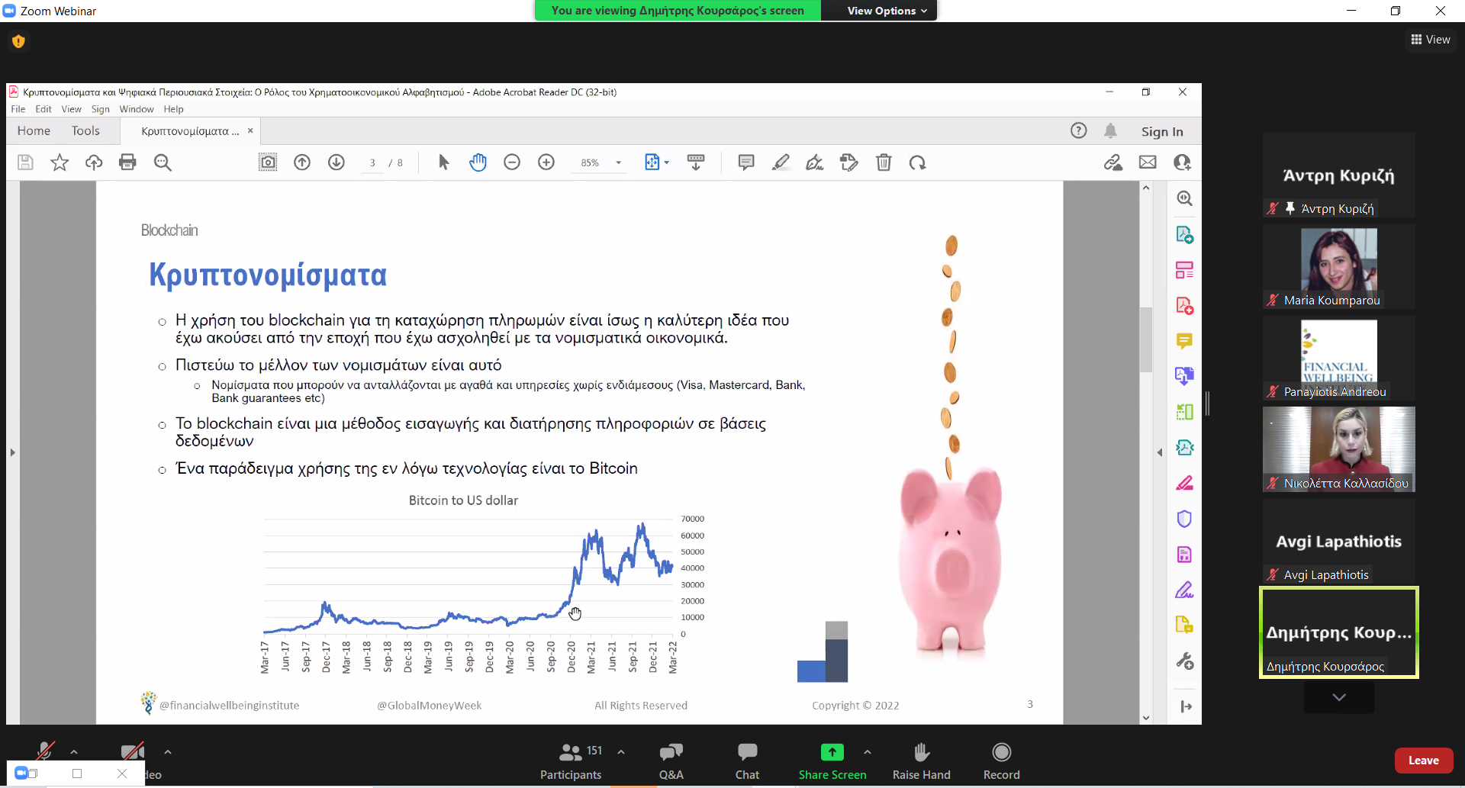1465x788 pixels.
Task: Expand share screen options caret
Action: (868, 752)
